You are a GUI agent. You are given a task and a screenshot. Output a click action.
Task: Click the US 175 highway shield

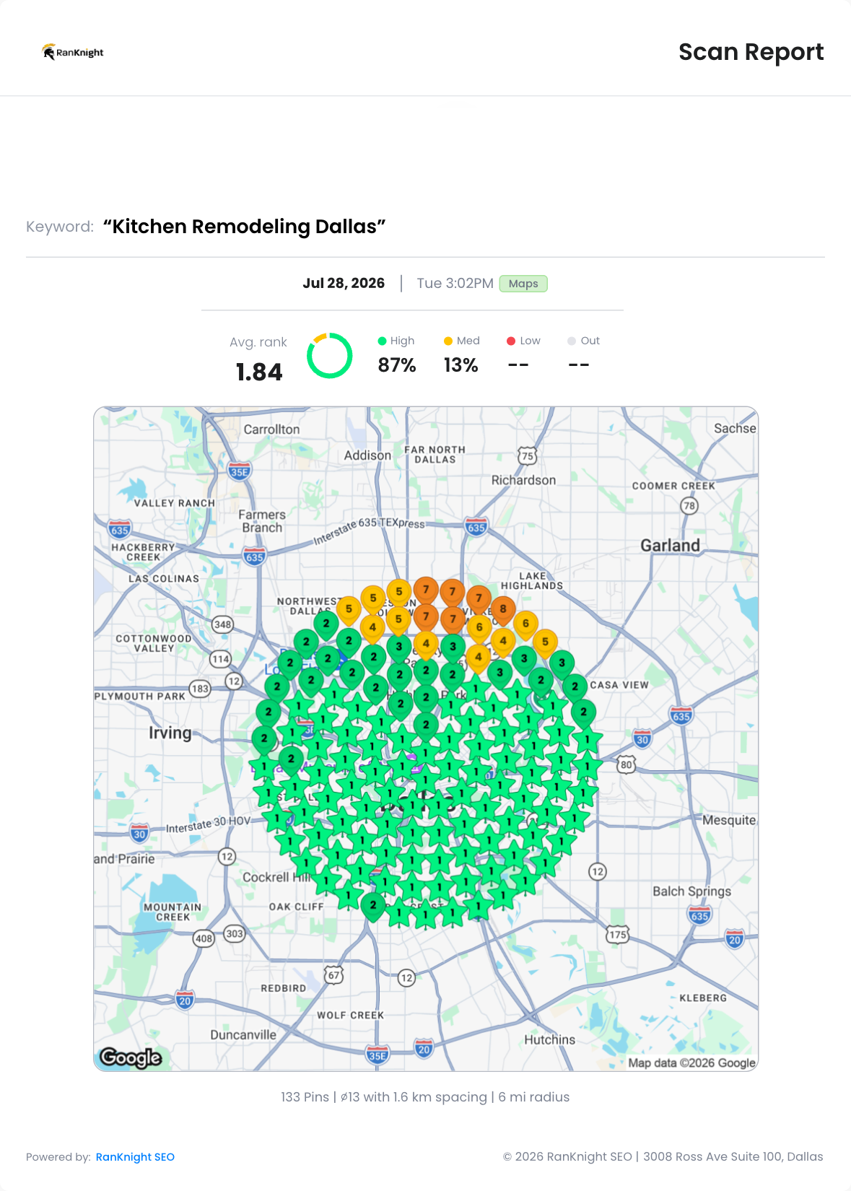pyautogui.click(x=617, y=935)
